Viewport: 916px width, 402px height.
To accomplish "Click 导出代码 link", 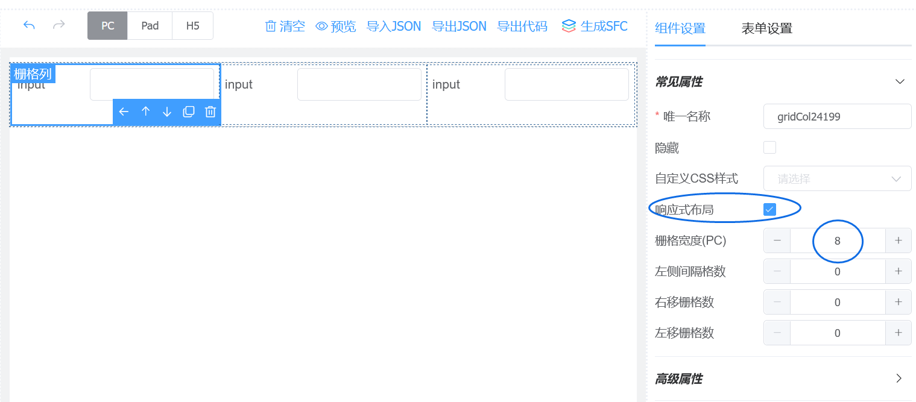I will [522, 26].
